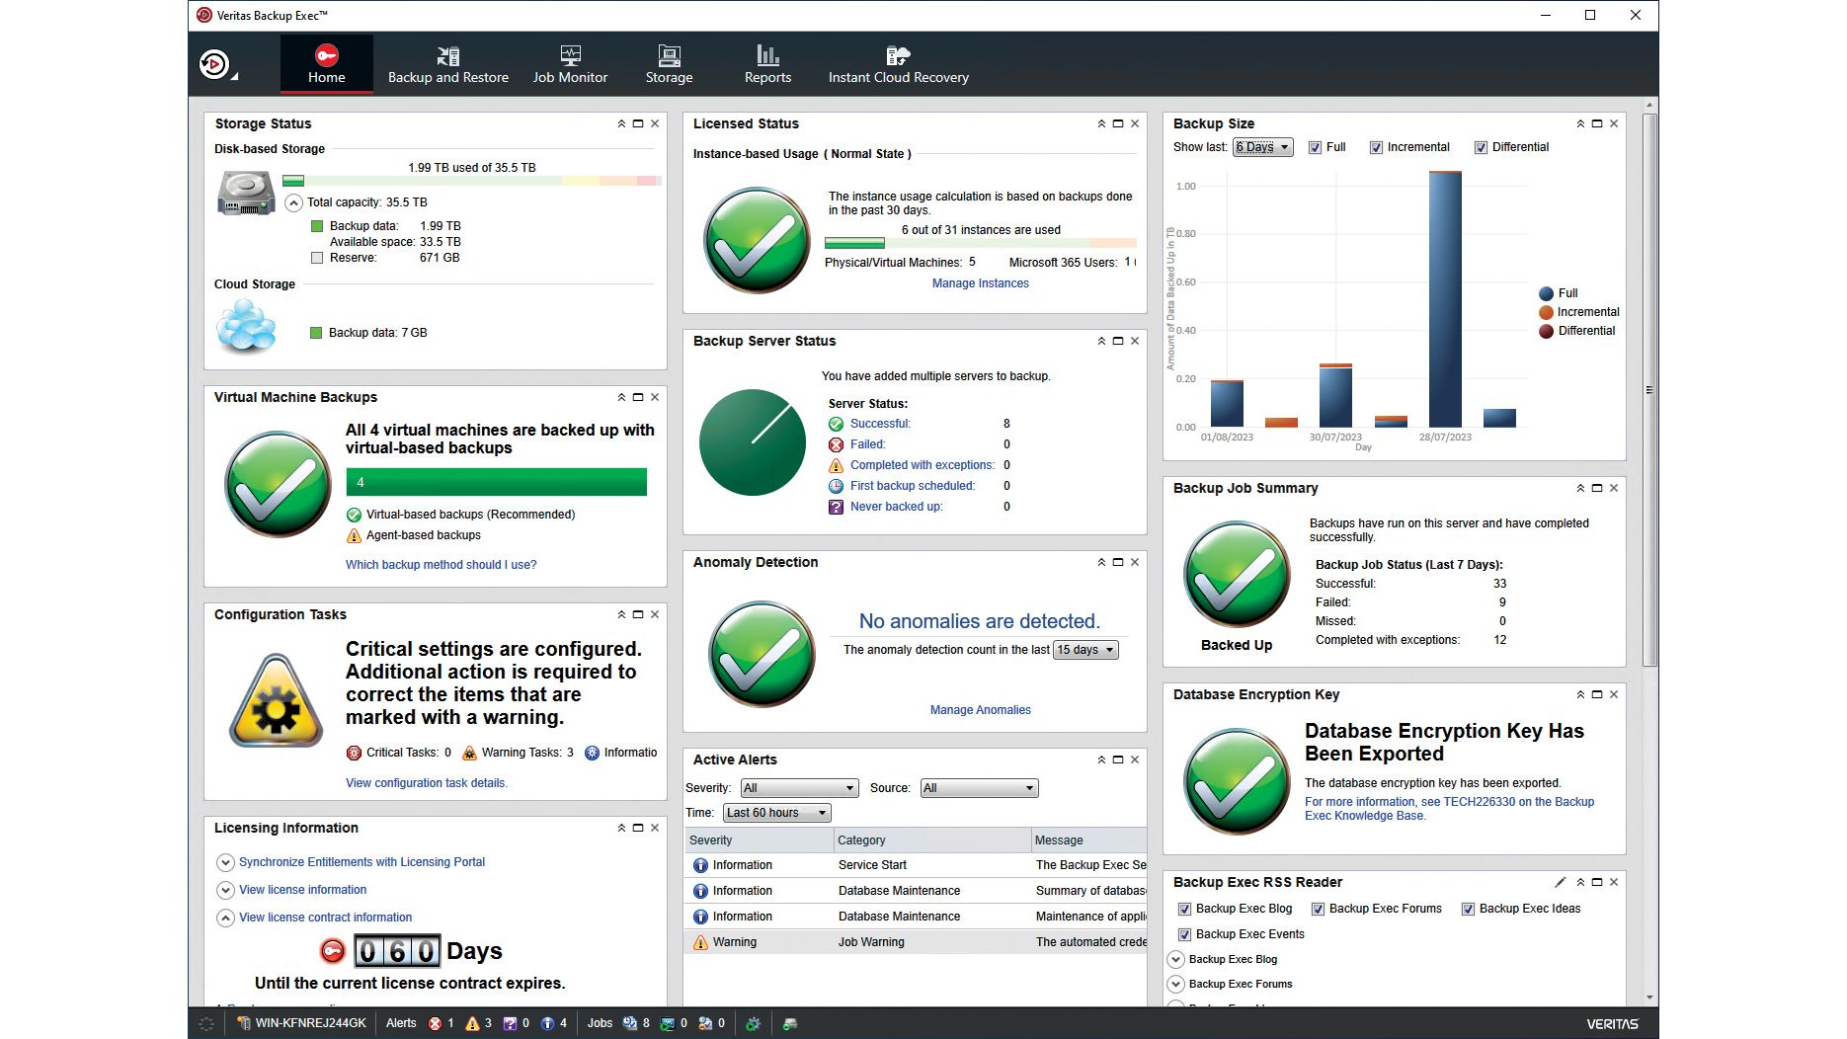Open the Manage Anomalies link
The width and height of the screenshot is (1847, 1039).
coord(981,710)
